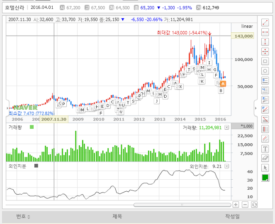Click the 제목 column header
This screenshot has width=275, height=224.
click(x=117, y=217)
